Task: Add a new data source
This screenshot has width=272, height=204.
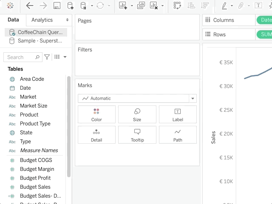Action: click(70, 6)
